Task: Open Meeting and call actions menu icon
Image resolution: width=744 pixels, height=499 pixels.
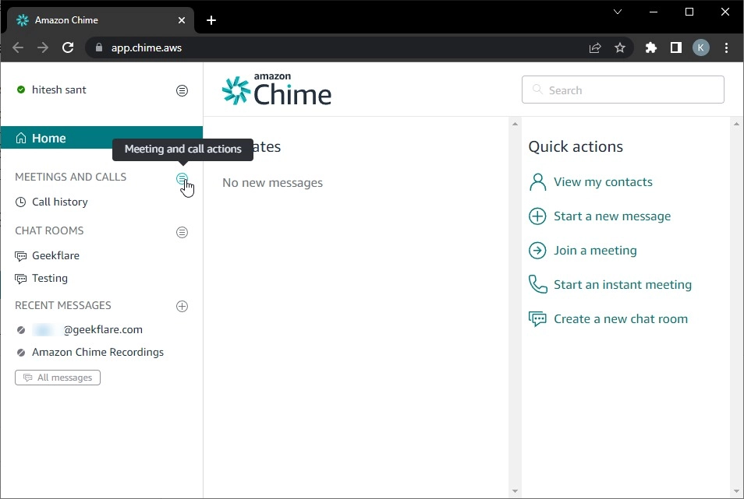Action: [182, 178]
